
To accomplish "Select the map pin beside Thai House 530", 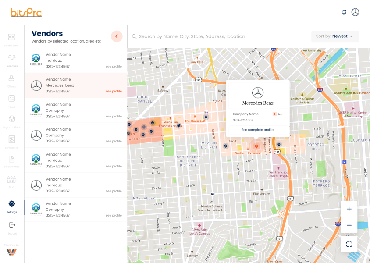I will point(206,117).
